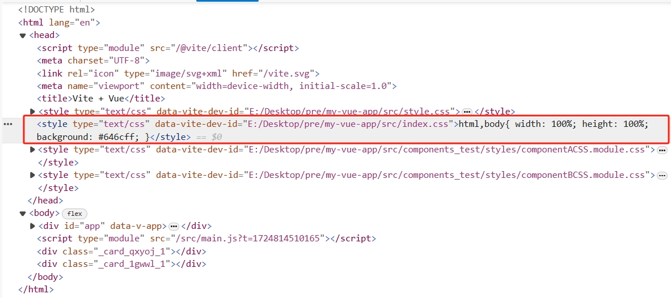The height and width of the screenshot is (298, 671).
Task: Select the title Vite + Vue node
Action: (x=101, y=99)
